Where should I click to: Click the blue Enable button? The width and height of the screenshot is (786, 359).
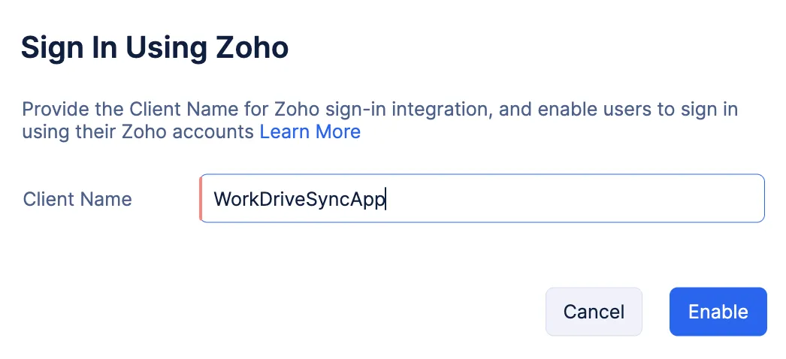click(718, 312)
